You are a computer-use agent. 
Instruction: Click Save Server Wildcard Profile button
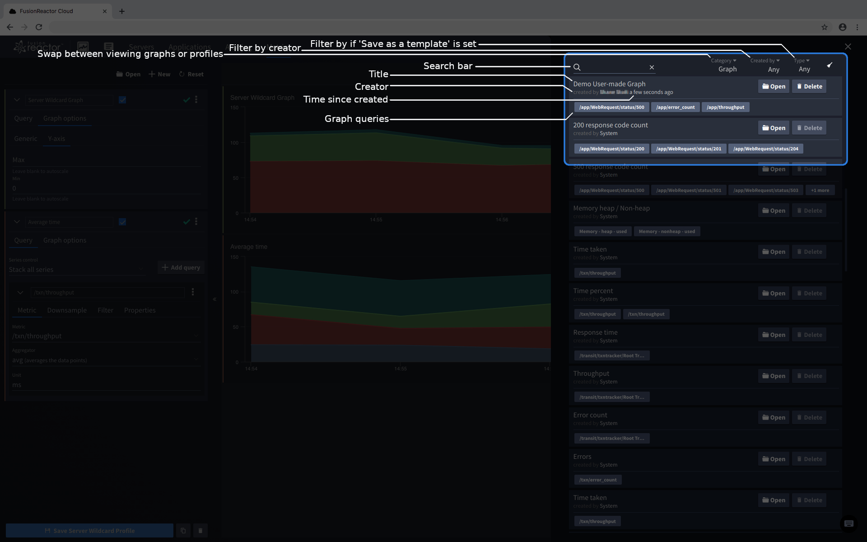pyautogui.click(x=89, y=531)
